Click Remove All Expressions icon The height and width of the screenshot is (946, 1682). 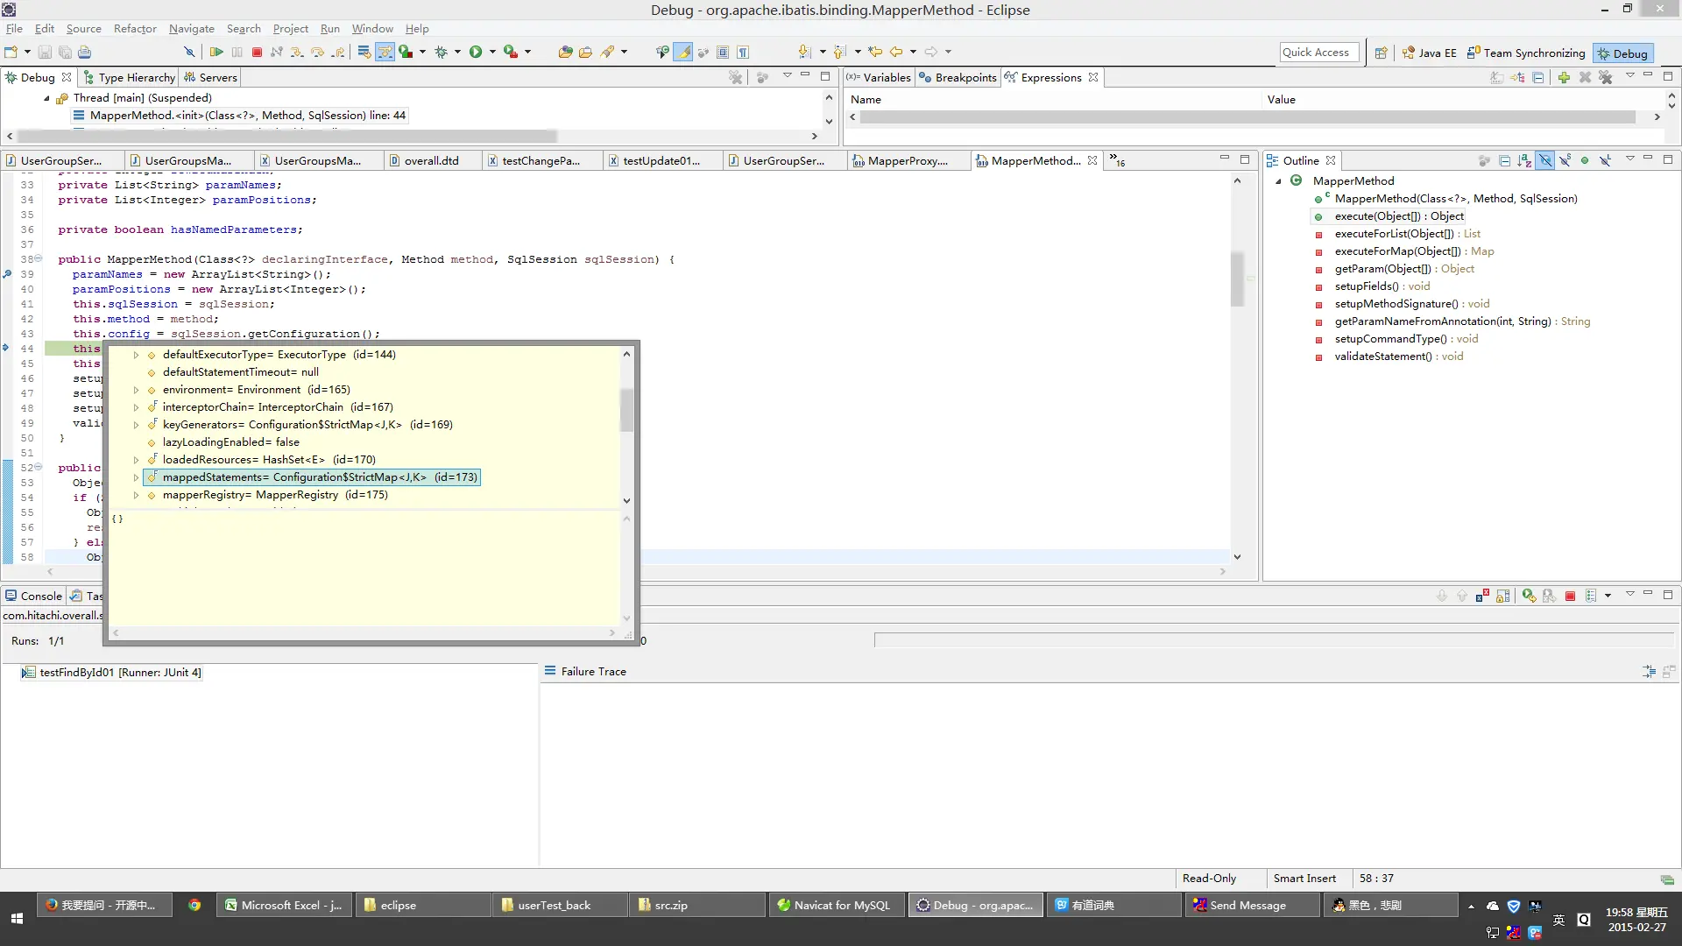pyautogui.click(x=1605, y=78)
